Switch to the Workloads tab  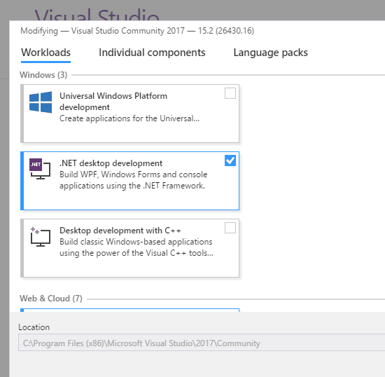point(46,53)
